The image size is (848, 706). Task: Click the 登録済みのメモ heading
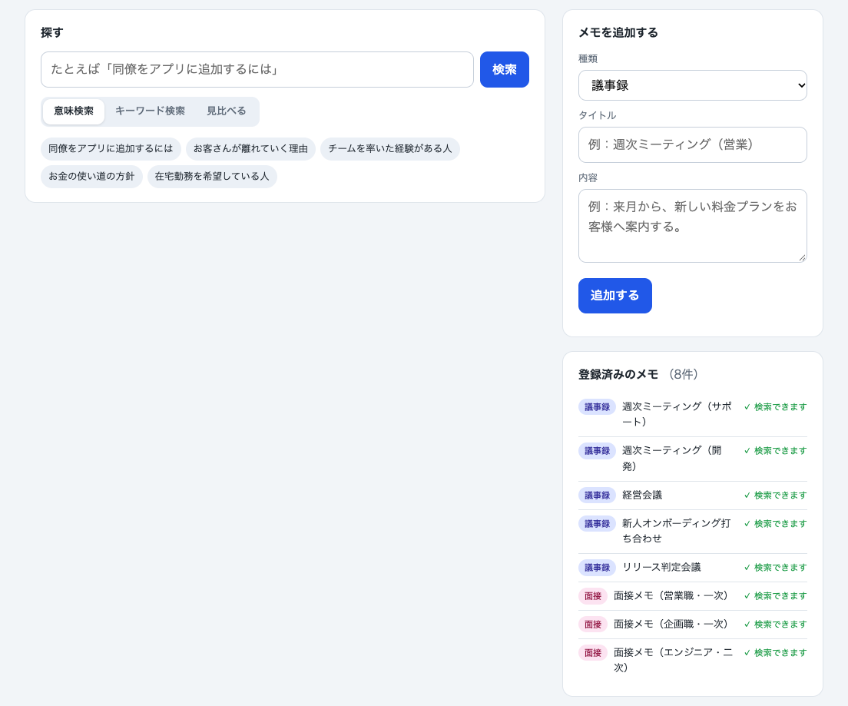(618, 374)
